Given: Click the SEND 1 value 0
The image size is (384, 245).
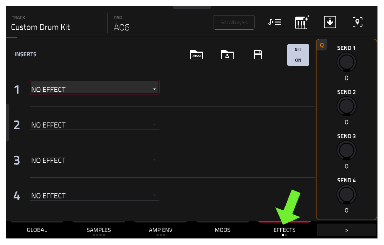Looking at the screenshot, I should pos(346,78).
